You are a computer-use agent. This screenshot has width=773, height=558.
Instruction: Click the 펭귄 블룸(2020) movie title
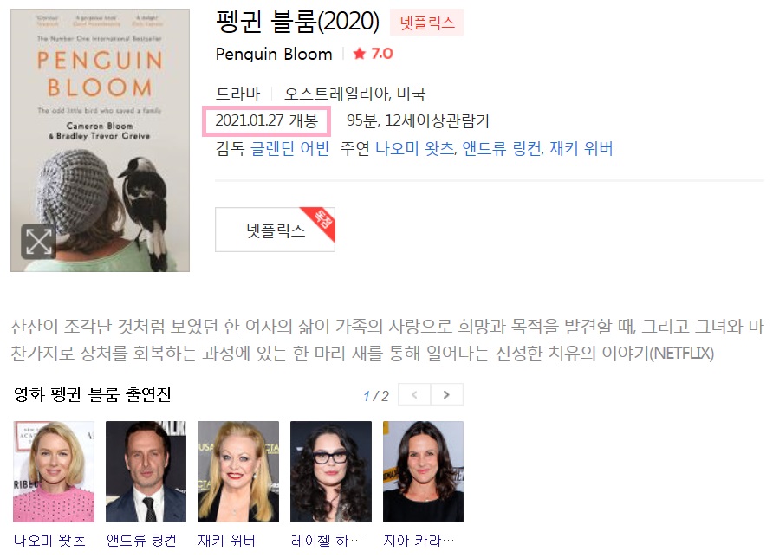point(298,22)
